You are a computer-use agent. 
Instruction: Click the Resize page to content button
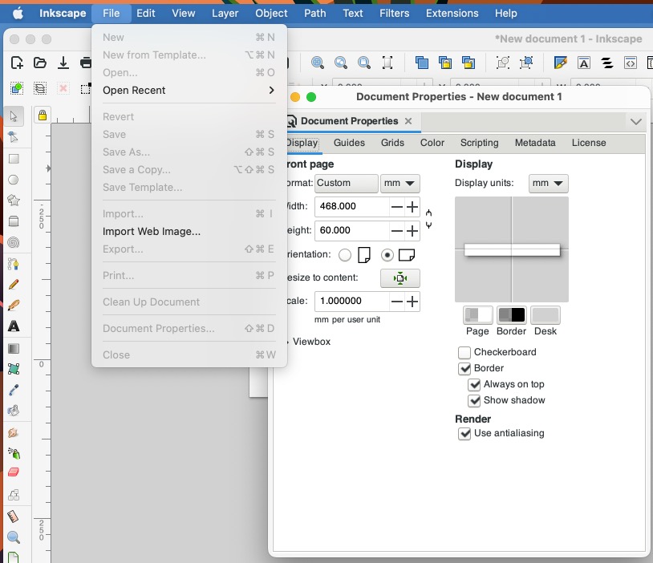pos(400,278)
